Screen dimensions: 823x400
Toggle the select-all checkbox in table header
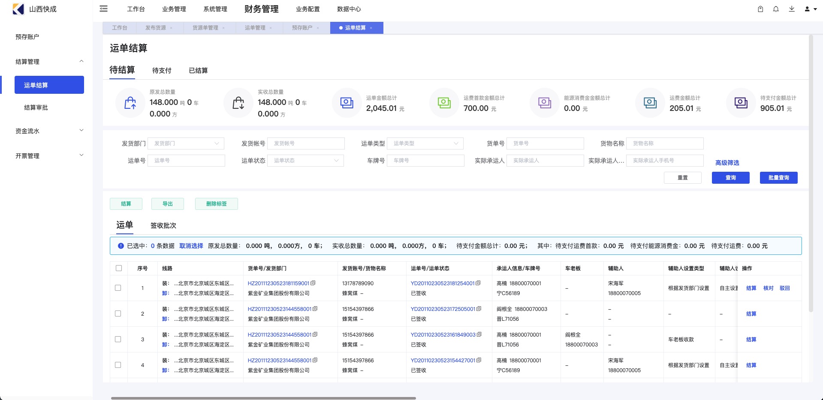[119, 268]
